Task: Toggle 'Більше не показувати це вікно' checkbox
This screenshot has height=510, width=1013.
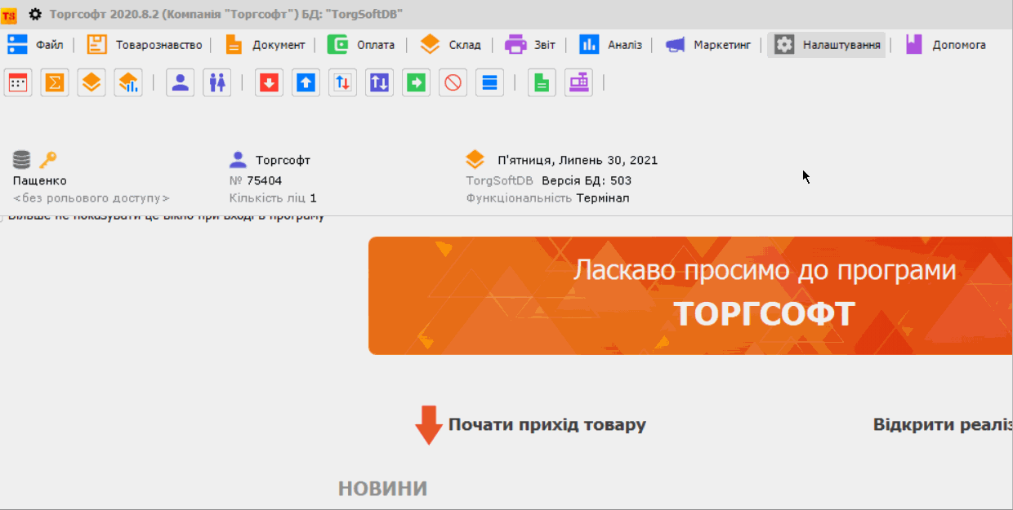Action: pos(2,217)
